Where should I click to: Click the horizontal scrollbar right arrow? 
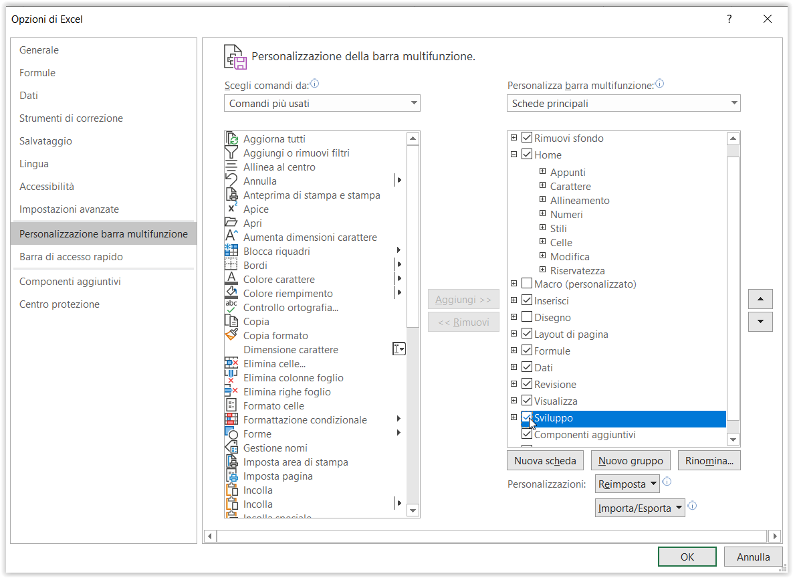point(775,536)
